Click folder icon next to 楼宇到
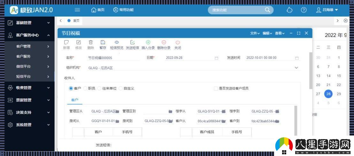Image resolution: width=354 pixels, height=156 pixels. (277, 111)
